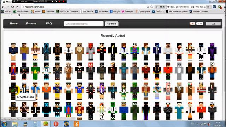This screenshot has width=226, height=127.
Task: Open the Jevons bookmark
Action: coord(36,11)
